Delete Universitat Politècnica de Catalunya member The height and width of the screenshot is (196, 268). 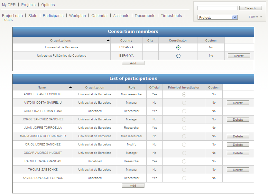click(x=239, y=56)
